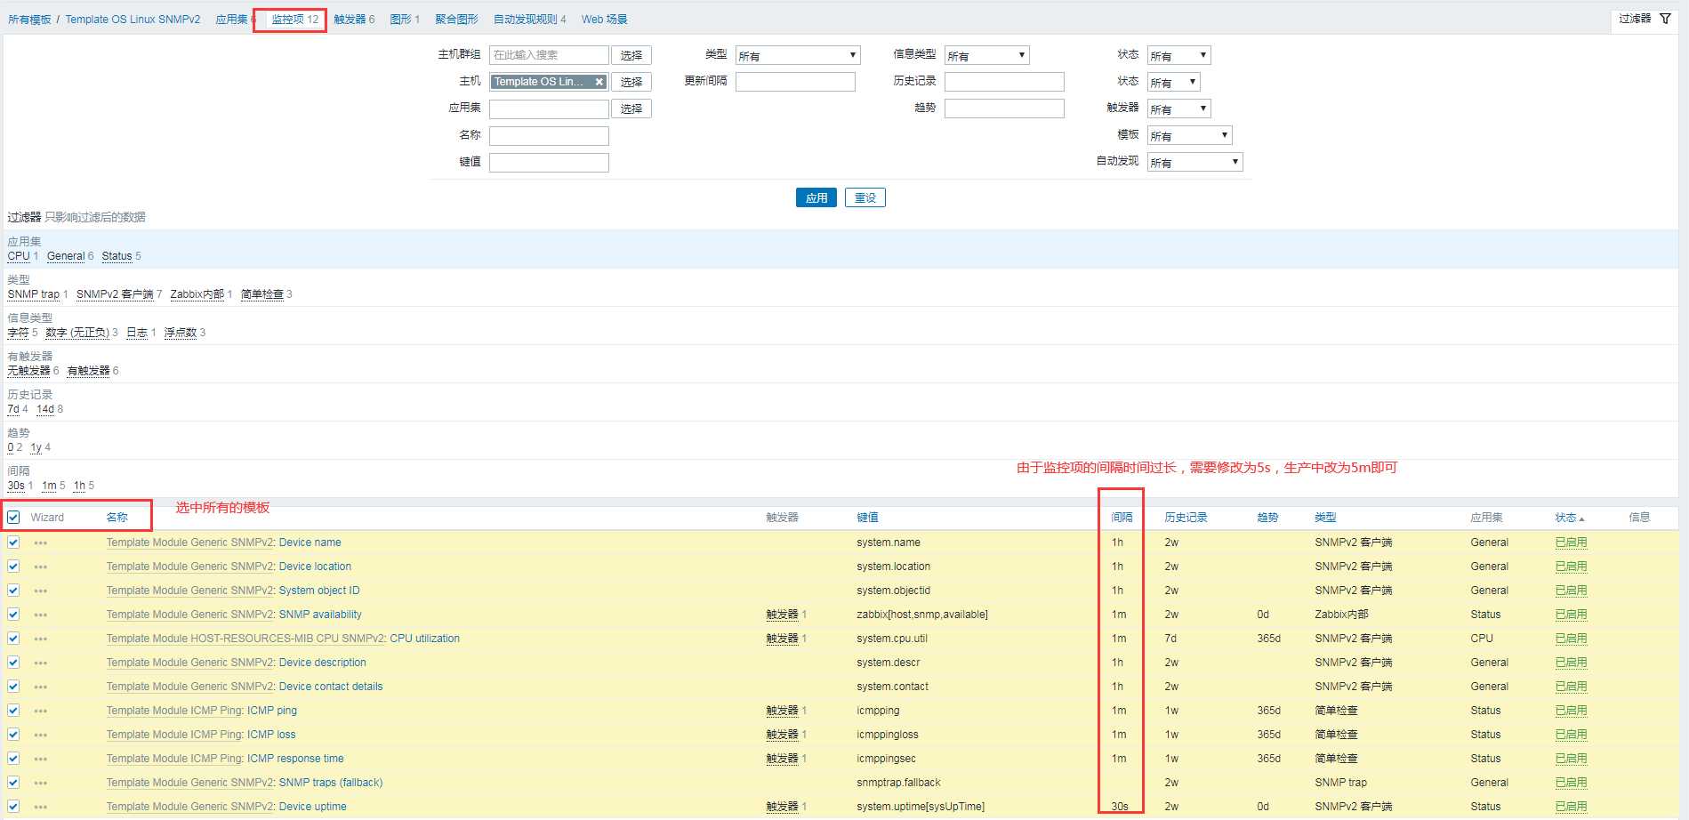Open wizard dots for Device description row
Image resolution: width=1689 pixels, height=820 pixels.
[x=41, y=663]
